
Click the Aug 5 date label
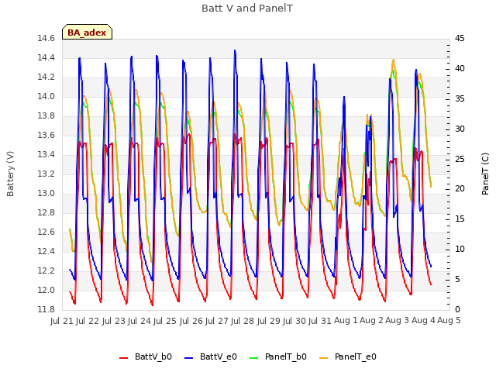click(449, 321)
